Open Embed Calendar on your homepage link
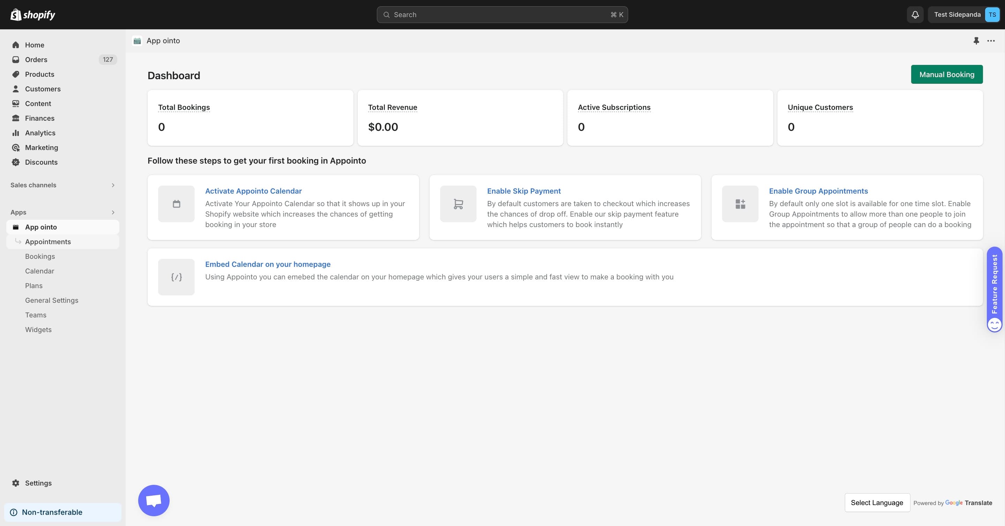Image resolution: width=1005 pixels, height=526 pixels. [x=268, y=264]
